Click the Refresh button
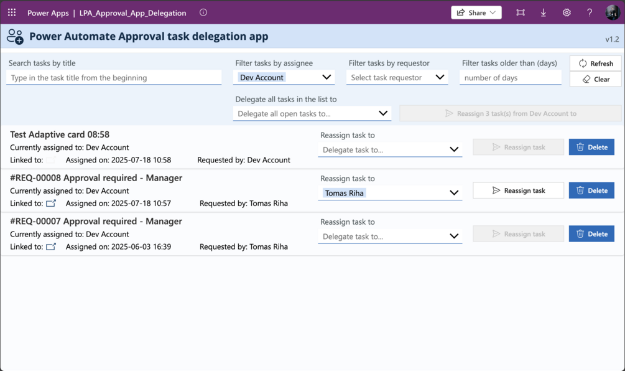The image size is (625, 371). pyautogui.click(x=595, y=63)
